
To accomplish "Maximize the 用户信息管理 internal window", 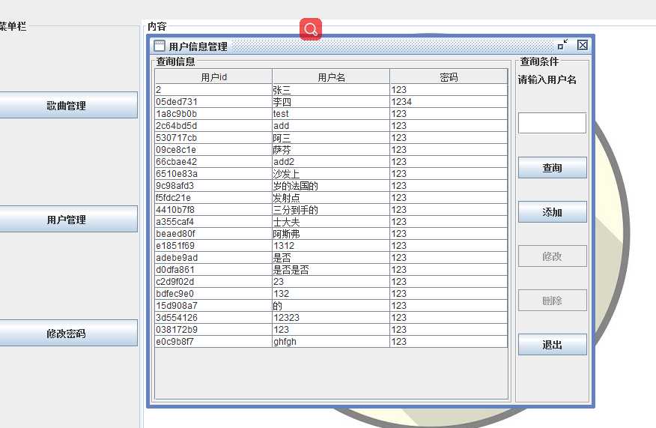I will [562, 44].
